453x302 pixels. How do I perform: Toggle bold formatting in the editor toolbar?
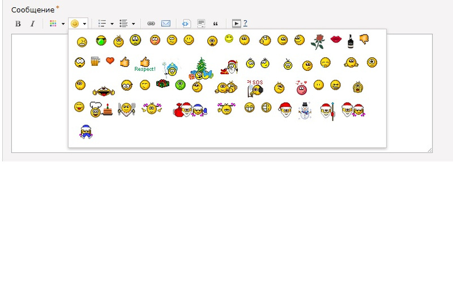click(x=18, y=24)
